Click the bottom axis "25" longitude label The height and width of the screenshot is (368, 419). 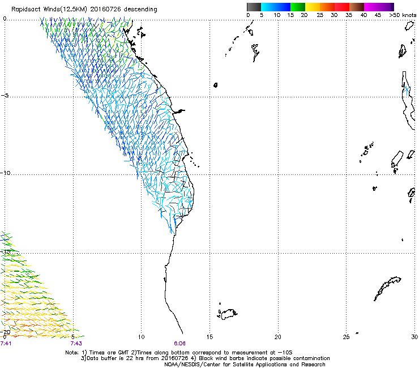(347, 337)
